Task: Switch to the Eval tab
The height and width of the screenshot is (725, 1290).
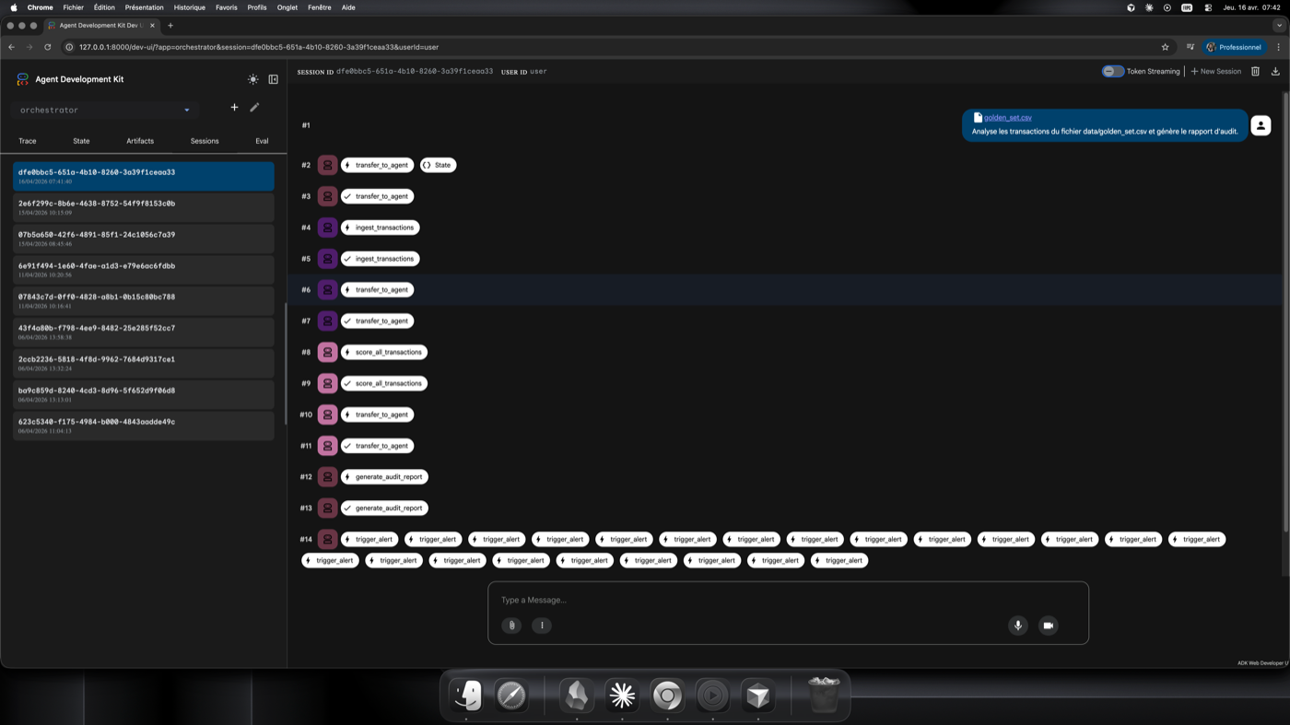Action: (262, 141)
